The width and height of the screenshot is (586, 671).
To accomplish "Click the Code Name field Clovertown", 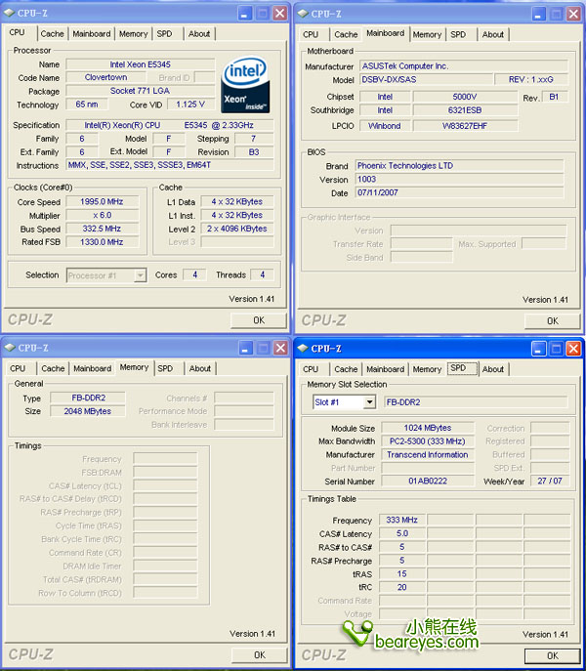I will tap(105, 77).
